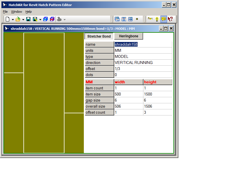
Task: Edit the item size height 1500
Action: click(x=158, y=94)
